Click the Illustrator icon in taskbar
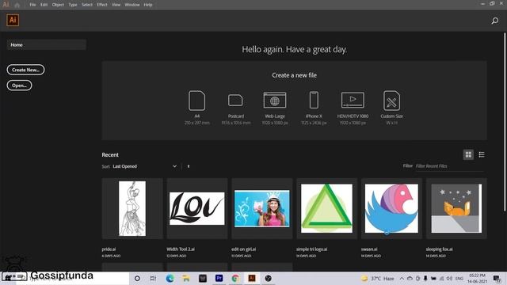The width and height of the screenshot is (507, 285). click(252, 278)
